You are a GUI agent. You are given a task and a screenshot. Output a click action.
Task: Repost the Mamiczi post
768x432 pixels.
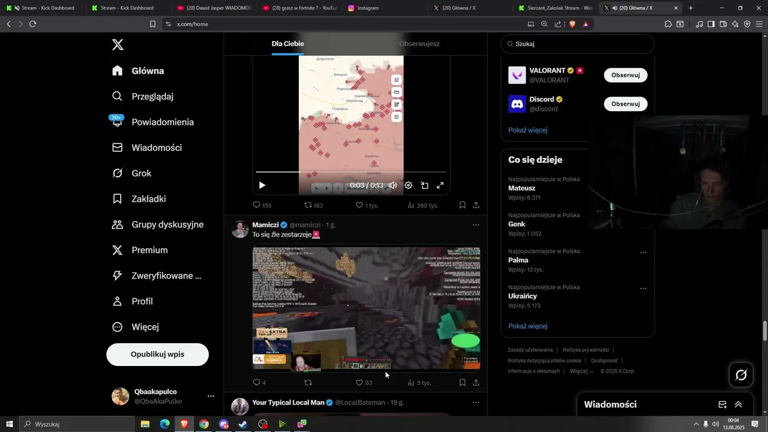(308, 383)
